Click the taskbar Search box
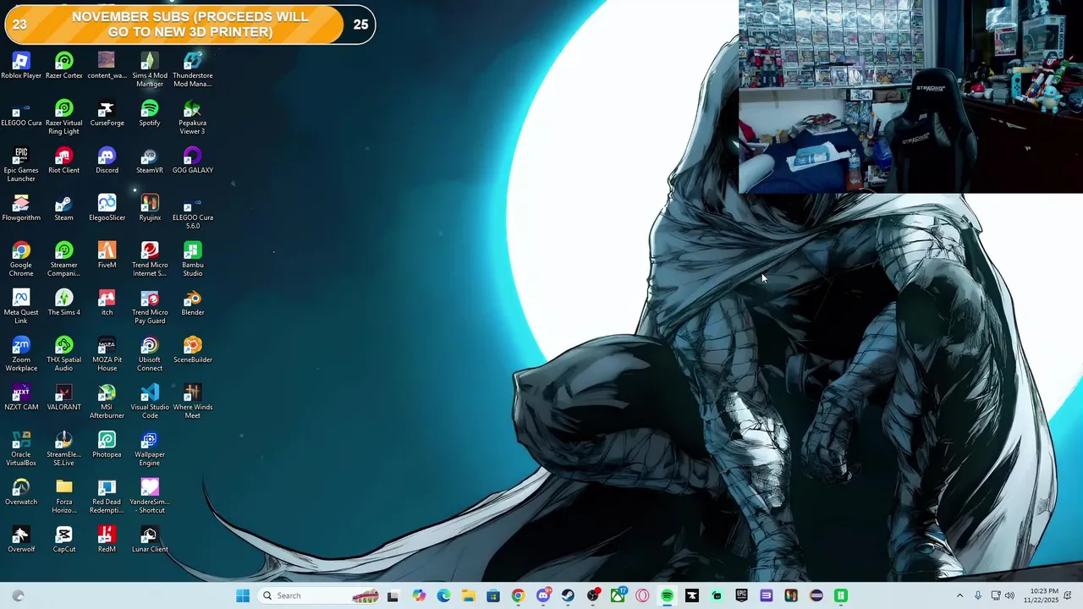The width and height of the screenshot is (1083, 609). coord(320,595)
